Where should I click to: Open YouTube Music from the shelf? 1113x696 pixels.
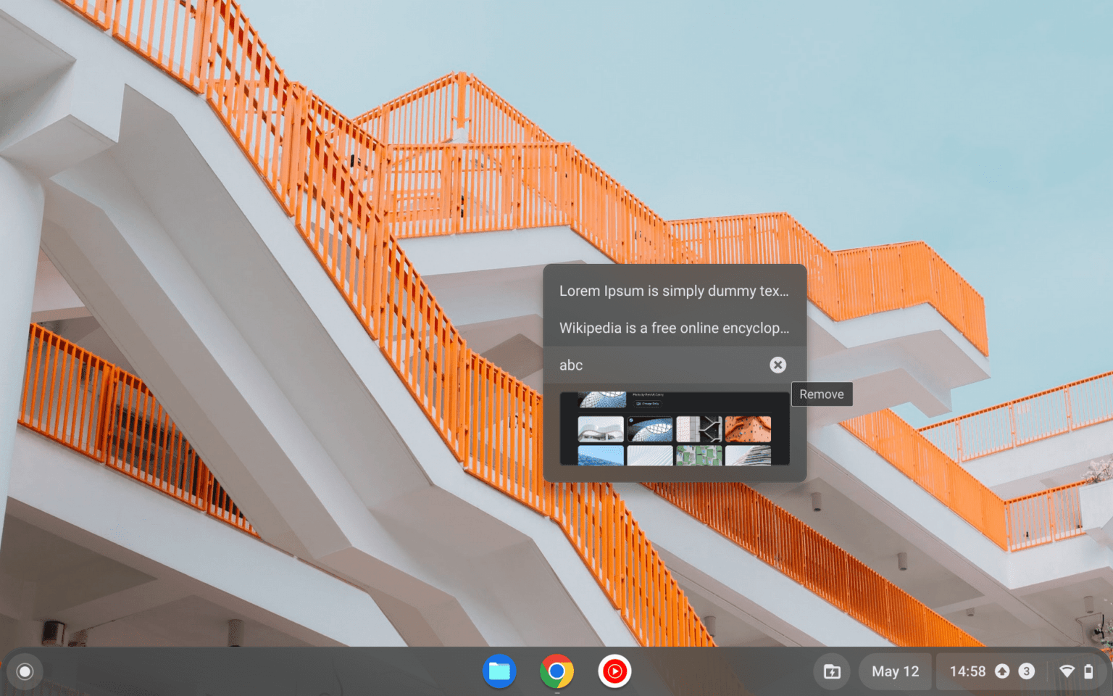(x=614, y=671)
